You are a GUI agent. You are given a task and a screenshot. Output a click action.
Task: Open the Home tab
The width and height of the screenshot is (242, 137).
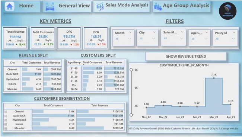tap(22, 6)
